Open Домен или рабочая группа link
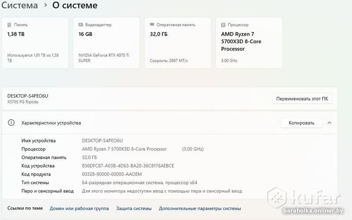 click(79, 209)
